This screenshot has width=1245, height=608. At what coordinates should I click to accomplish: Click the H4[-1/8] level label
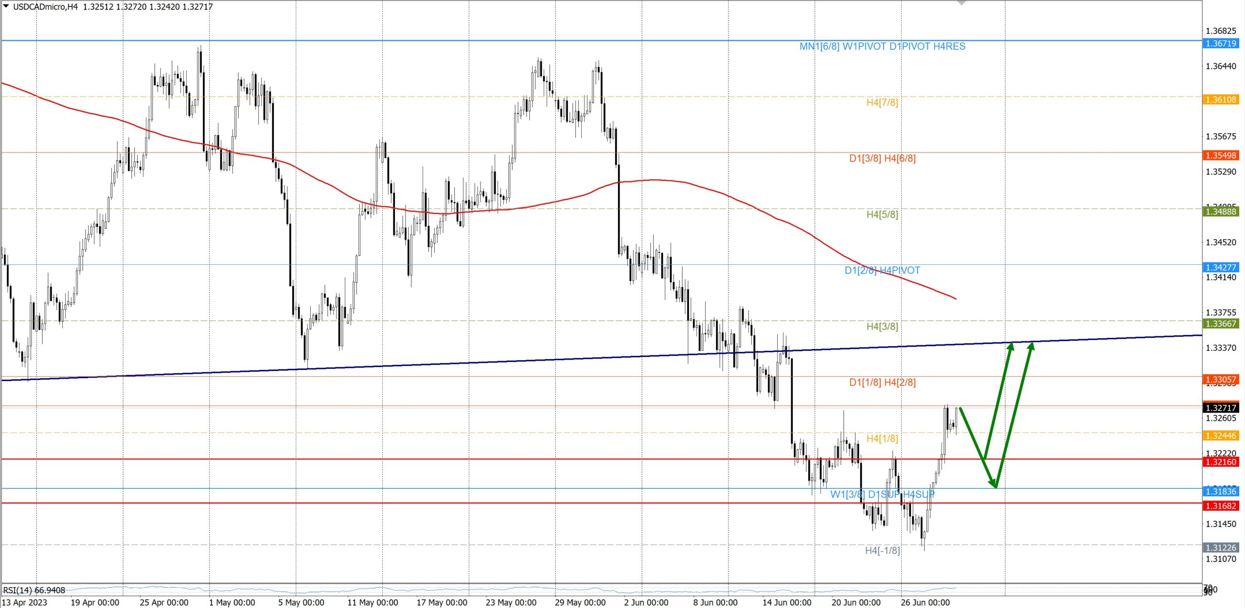882,551
